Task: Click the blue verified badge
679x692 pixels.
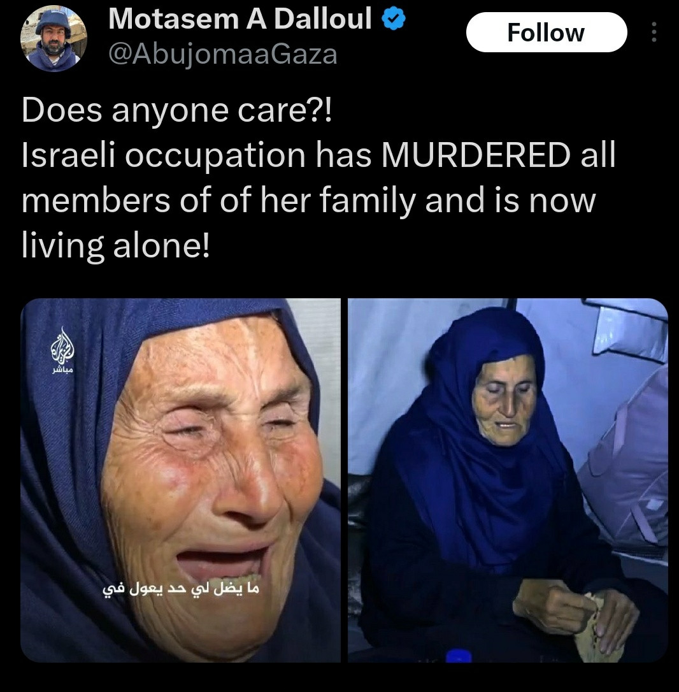Action: (x=393, y=19)
